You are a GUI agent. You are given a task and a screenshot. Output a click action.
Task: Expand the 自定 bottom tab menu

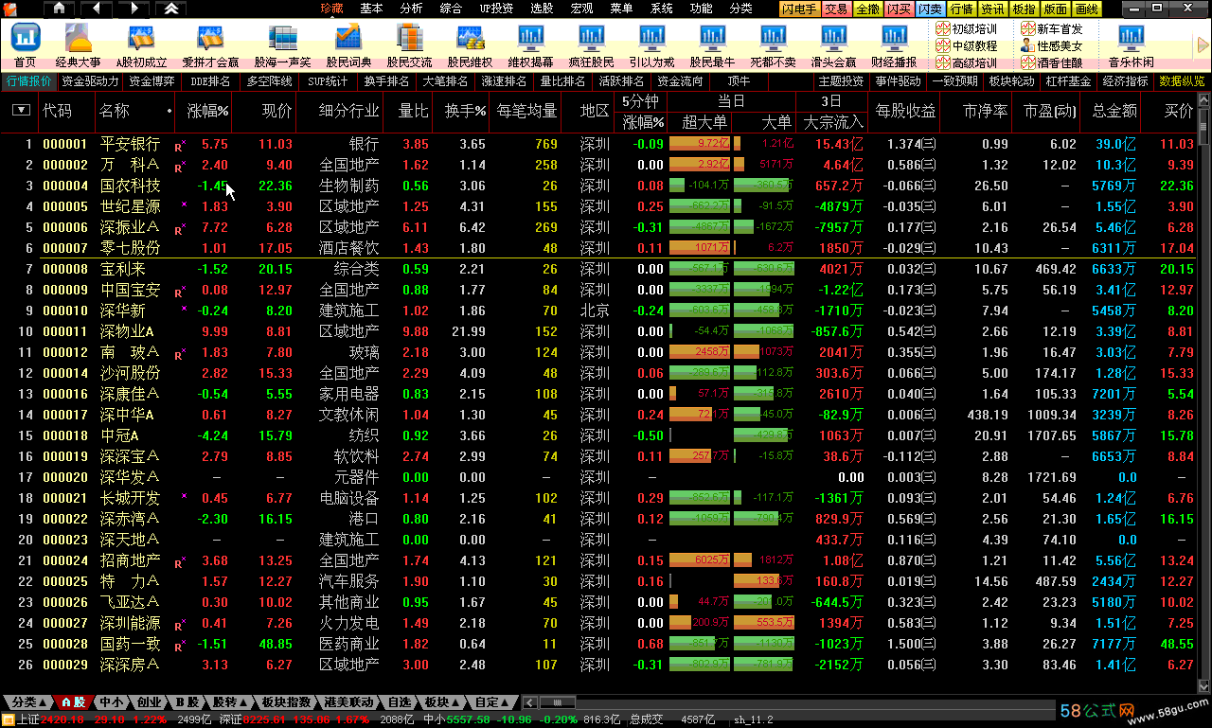pos(492,702)
